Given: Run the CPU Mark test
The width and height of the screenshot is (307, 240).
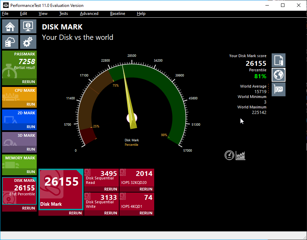Looking at the screenshot, I should point(30,104).
